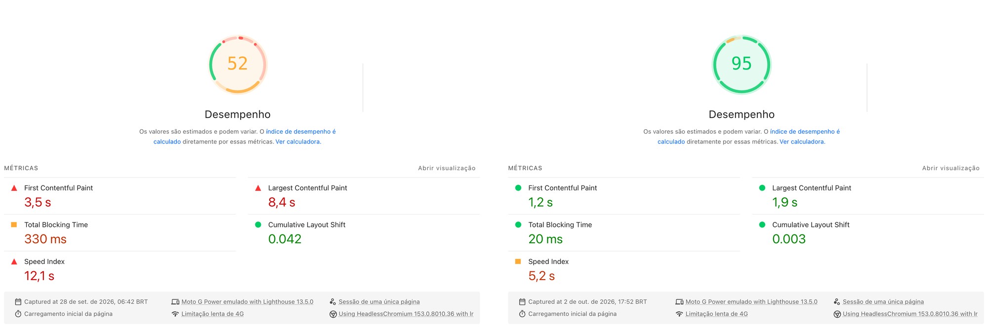Click wifi throttling icon in the 95-score report
This screenshot has height=330, width=988.
tap(679, 314)
